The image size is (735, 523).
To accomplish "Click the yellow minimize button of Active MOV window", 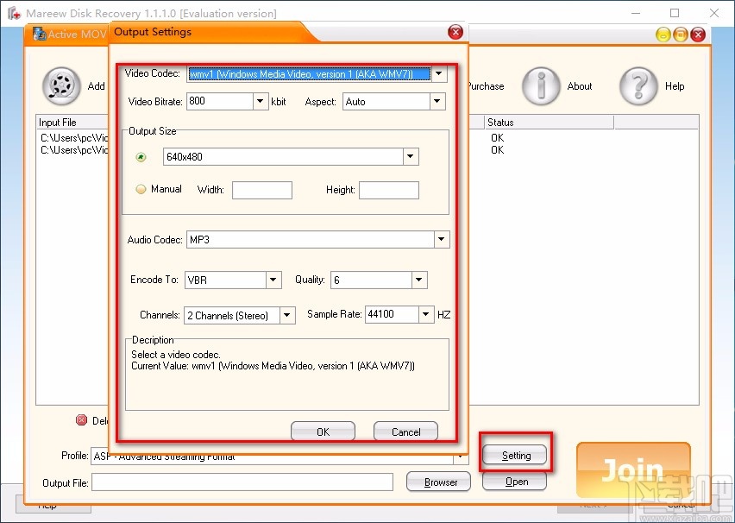I will click(663, 35).
